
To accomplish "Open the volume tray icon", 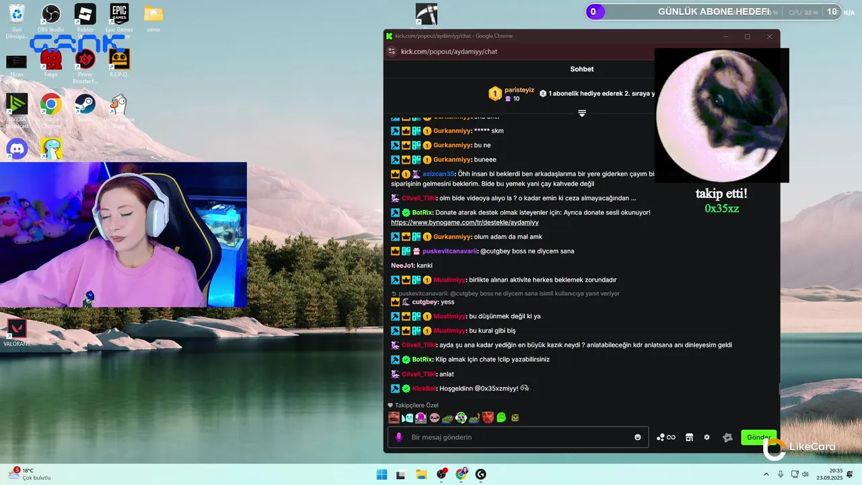I will [805, 474].
